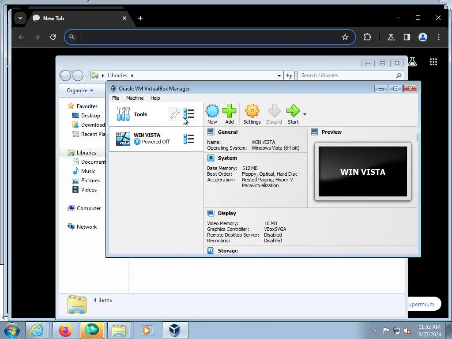This screenshot has height=339, width=452.
Task: Click the Explorer Back navigation button
Action: pos(65,75)
